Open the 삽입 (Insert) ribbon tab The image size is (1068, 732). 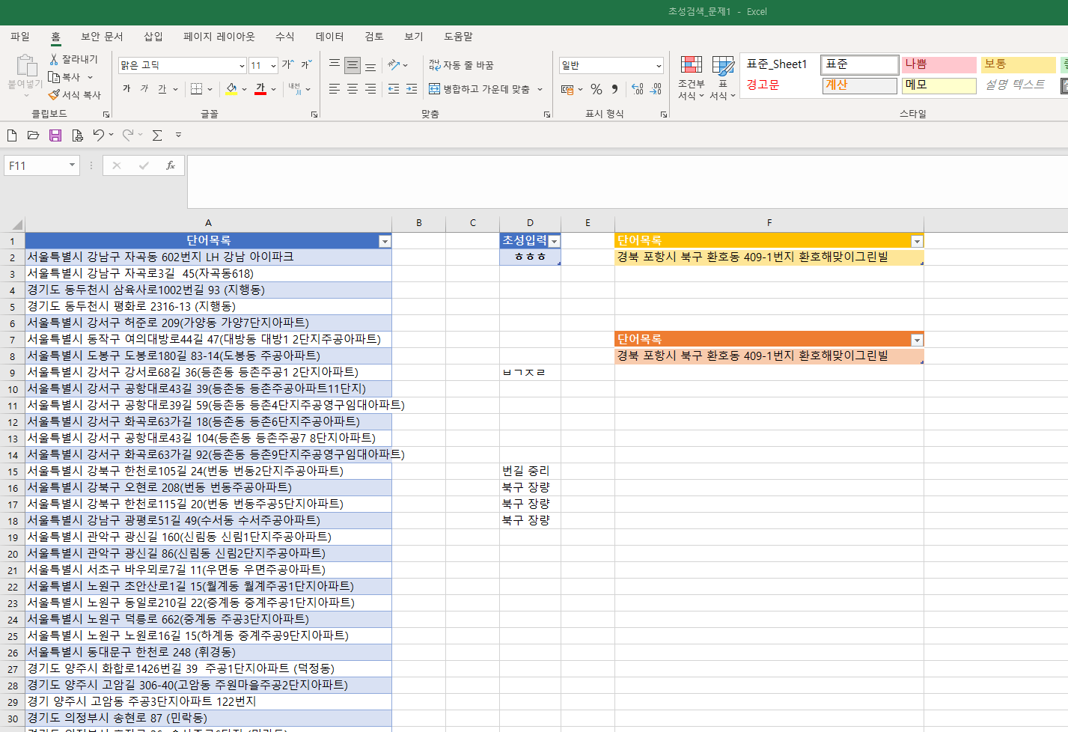click(x=153, y=37)
